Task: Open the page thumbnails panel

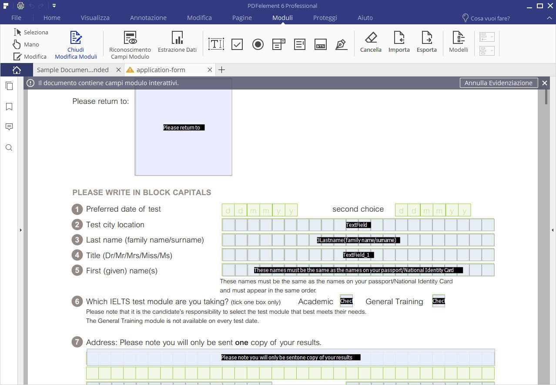Action: [x=9, y=86]
